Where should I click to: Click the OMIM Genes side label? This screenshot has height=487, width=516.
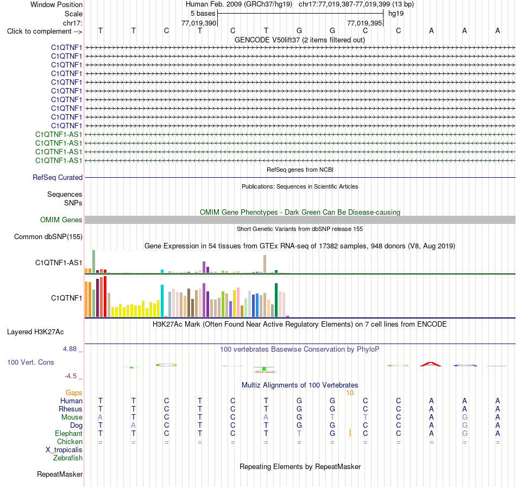[x=61, y=220]
